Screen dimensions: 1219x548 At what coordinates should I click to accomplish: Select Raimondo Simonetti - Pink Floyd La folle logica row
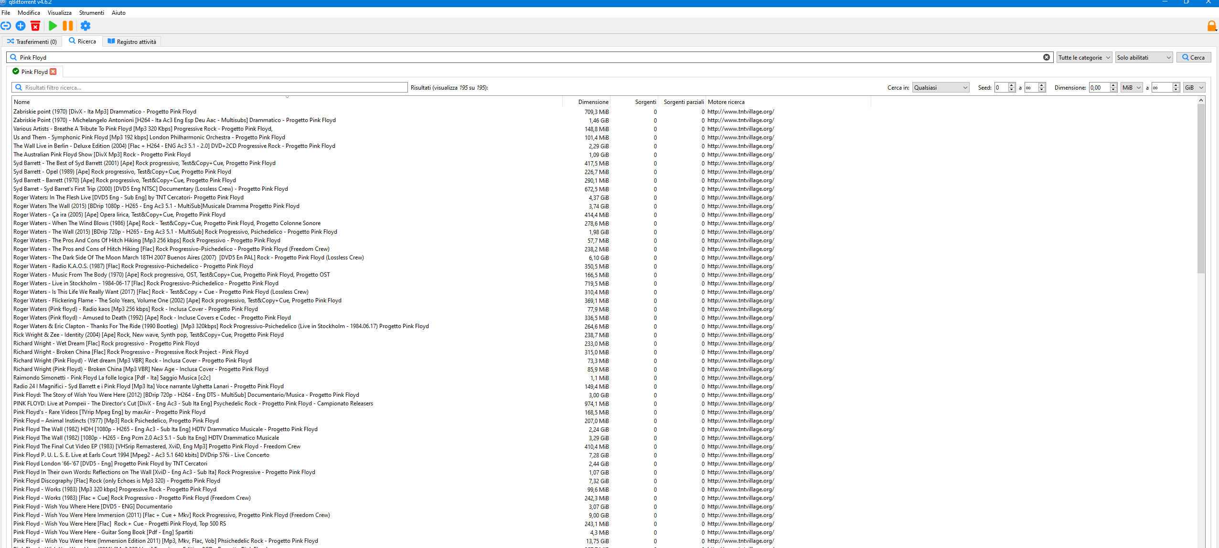442,378
